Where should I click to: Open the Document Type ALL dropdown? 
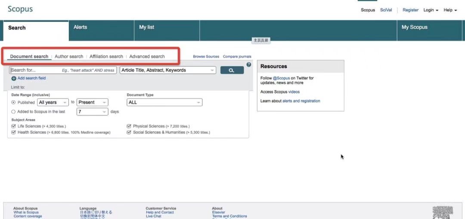(164, 102)
